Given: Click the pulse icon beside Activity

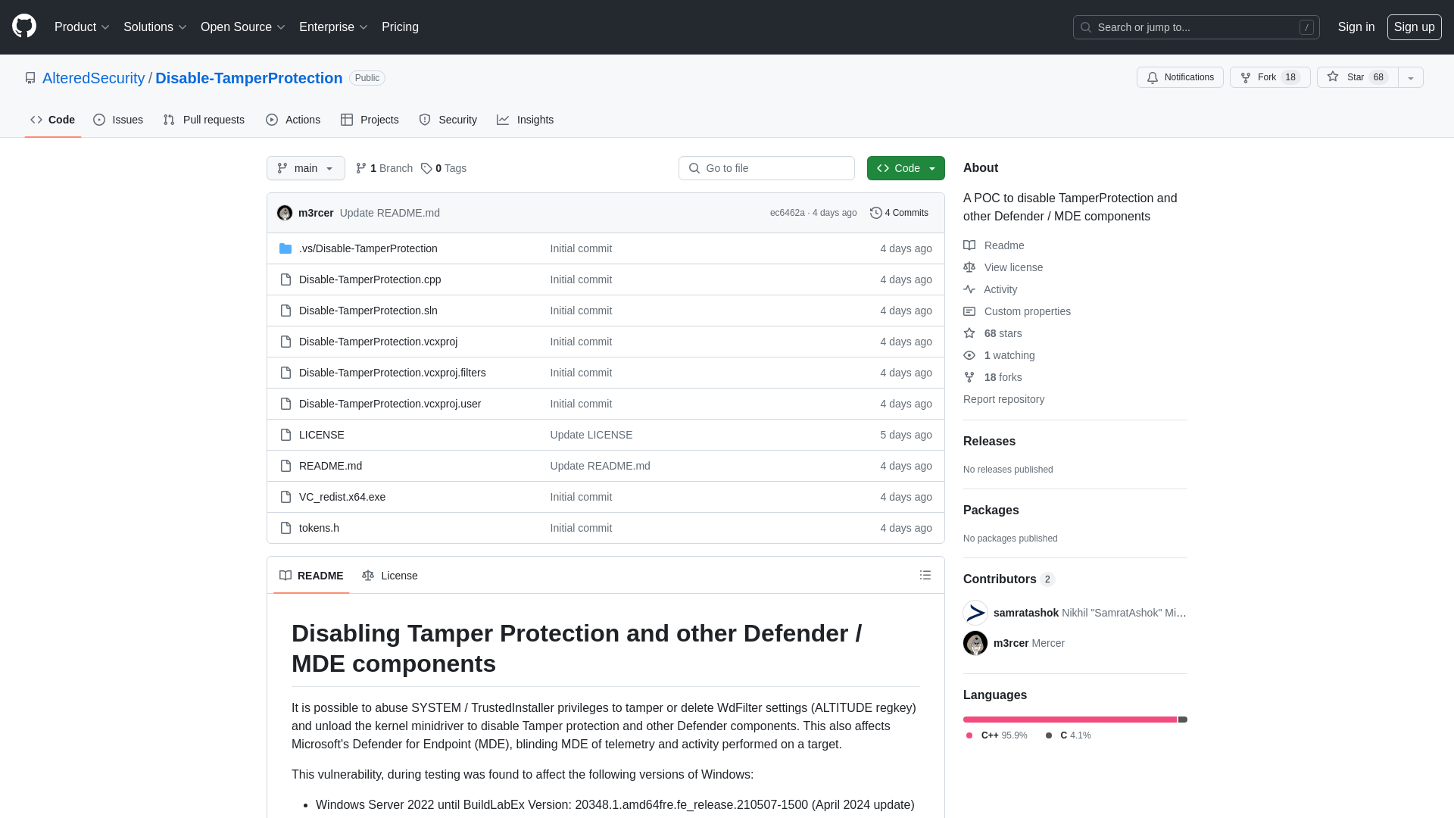Looking at the screenshot, I should [969, 289].
